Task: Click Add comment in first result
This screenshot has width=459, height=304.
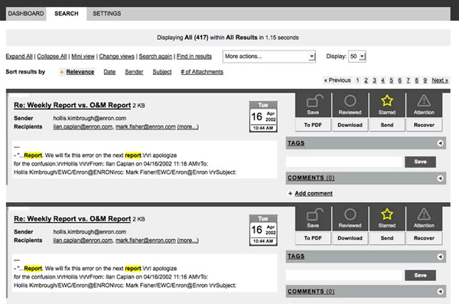Action: 314,194
